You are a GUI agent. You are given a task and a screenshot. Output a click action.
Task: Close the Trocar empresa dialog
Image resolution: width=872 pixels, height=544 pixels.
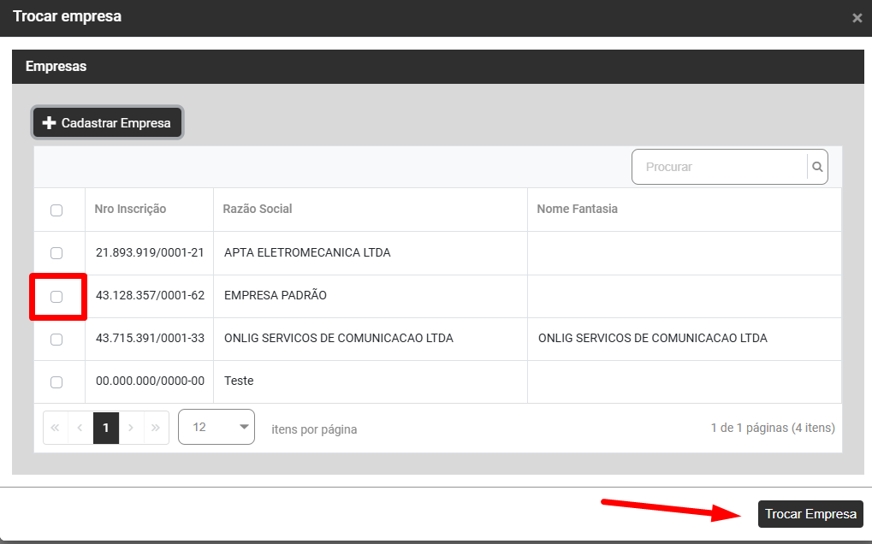coord(857,18)
